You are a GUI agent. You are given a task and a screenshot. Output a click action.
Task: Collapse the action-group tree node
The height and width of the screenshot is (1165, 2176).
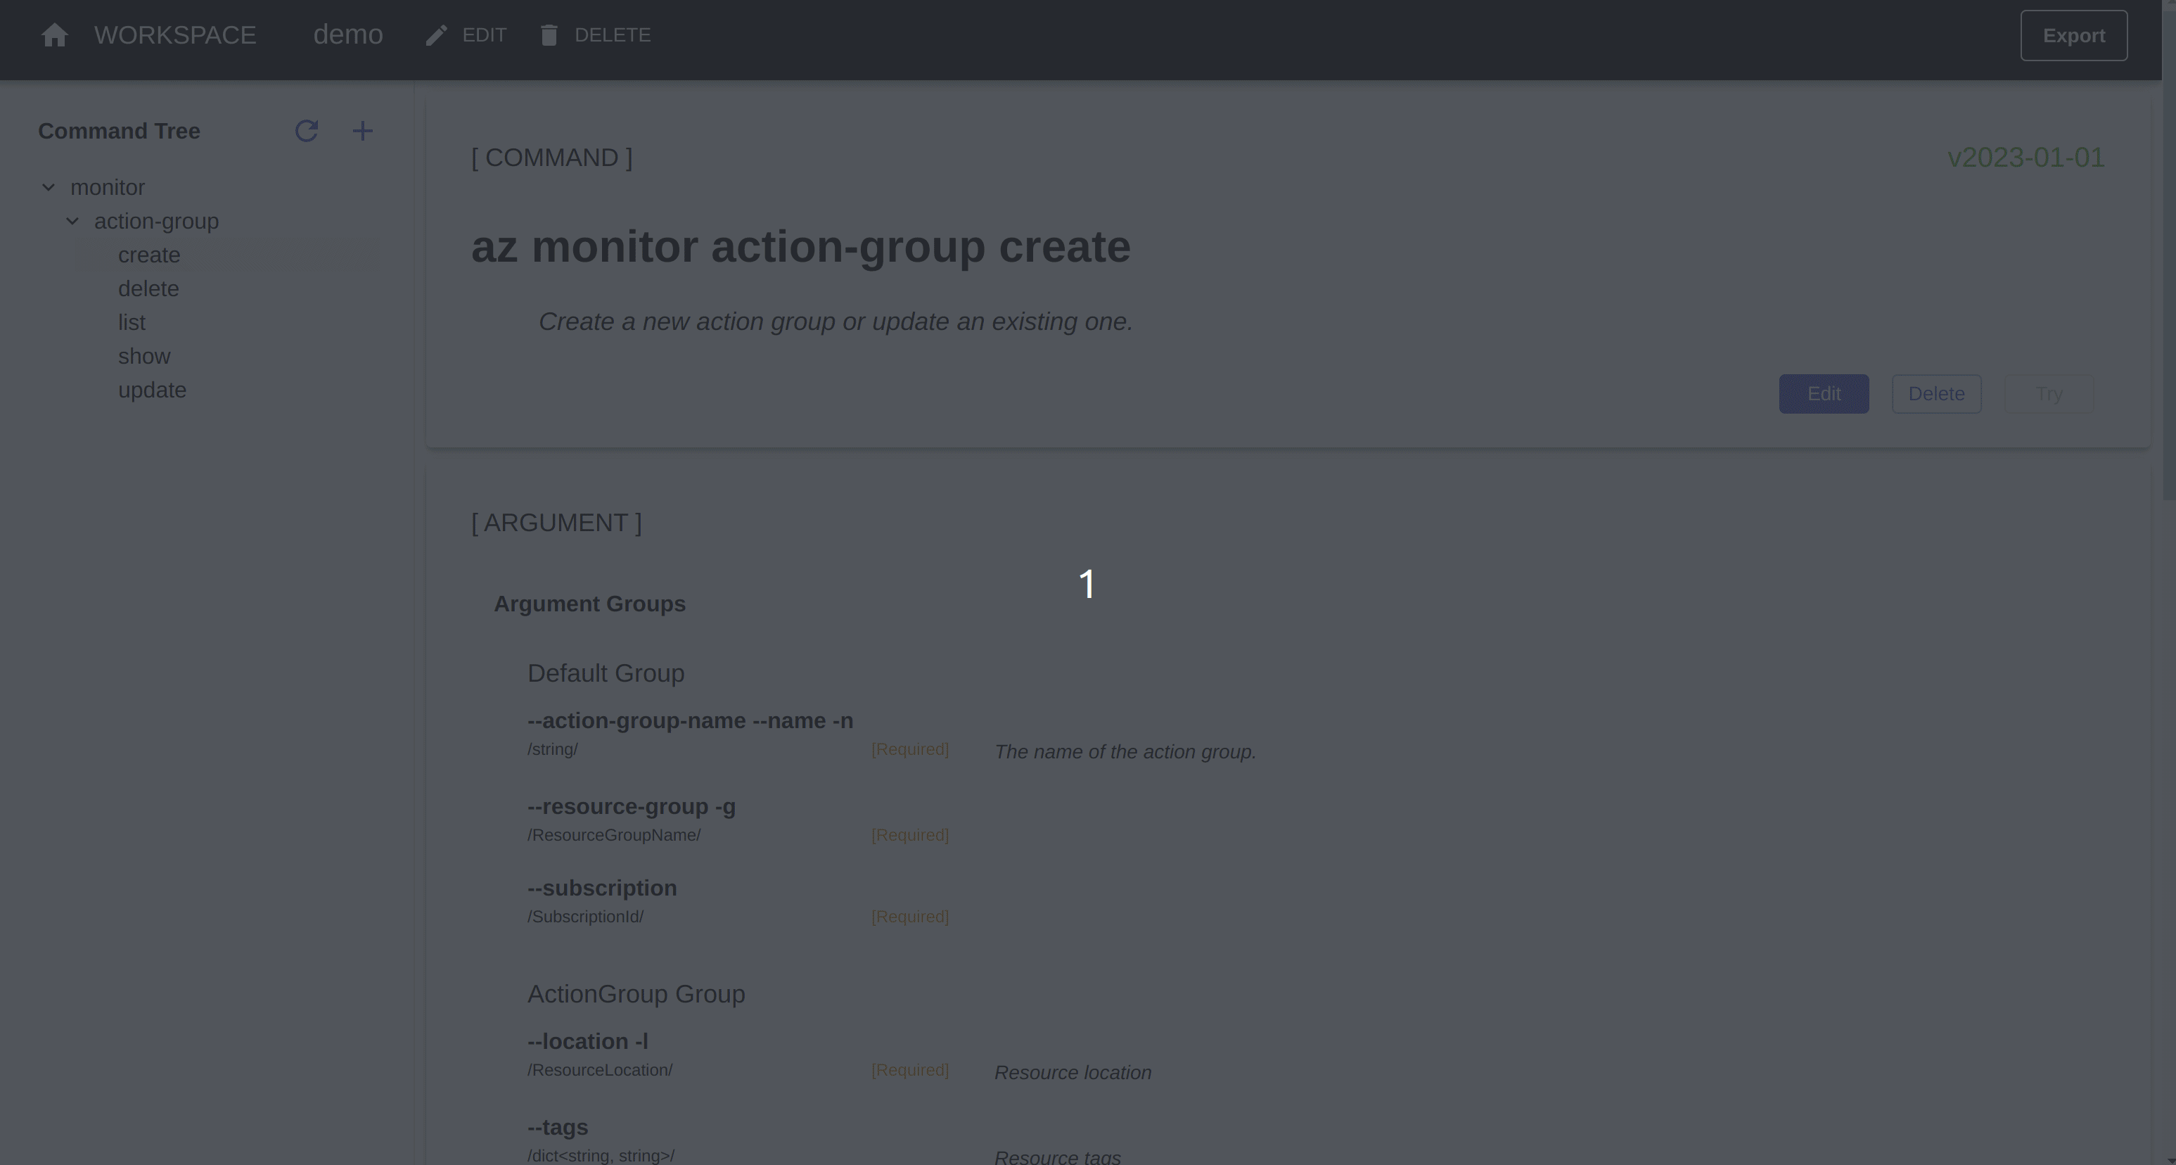click(x=72, y=222)
